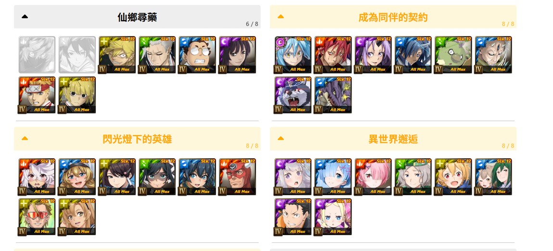Open the blue-haired maid girl card
The height and width of the screenshot is (251, 553).
tap(333, 177)
